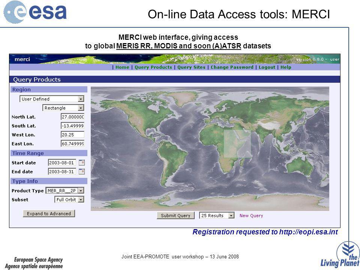Click the Living Planet logo
Image resolution: width=360 pixels, height=270 pixels.
[x=340, y=255]
